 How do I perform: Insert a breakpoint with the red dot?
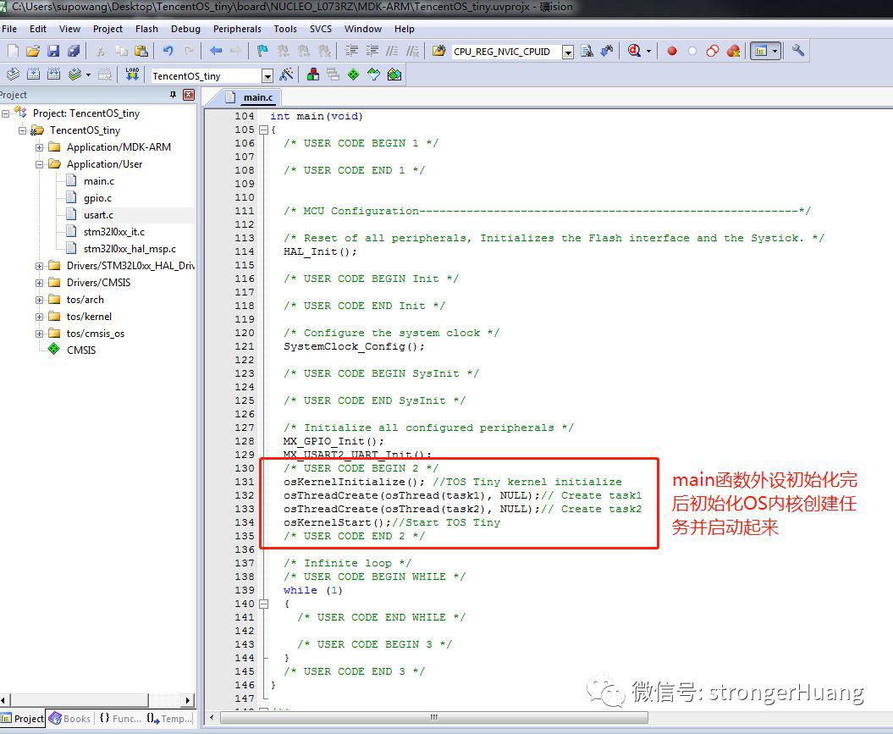click(x=672, y=52)
